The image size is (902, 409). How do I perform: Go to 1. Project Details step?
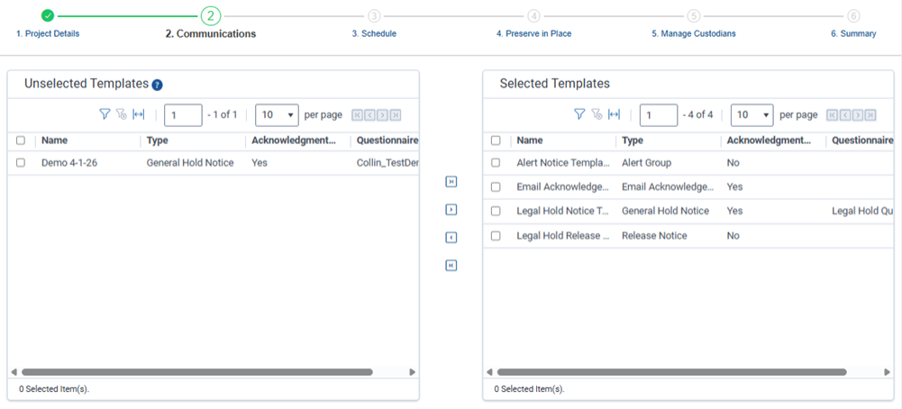(48, 34)
